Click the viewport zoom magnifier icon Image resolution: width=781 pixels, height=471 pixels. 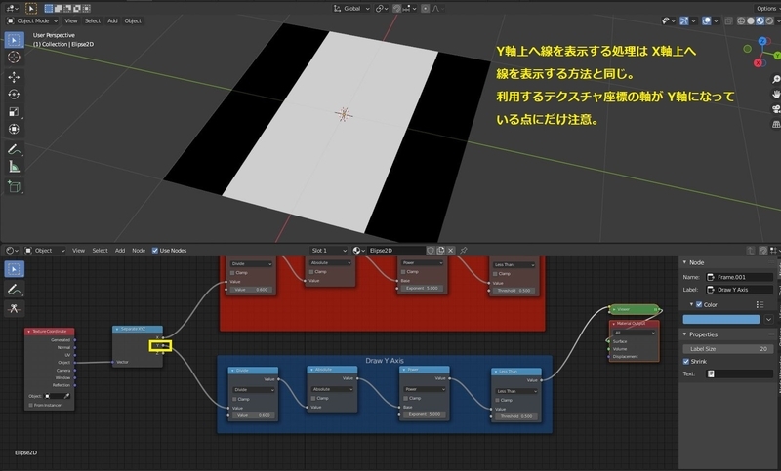coord(776,80)
